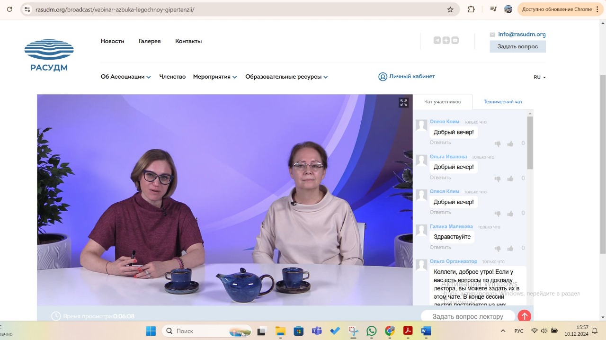The height and width of the screenshot is (340, 606).
Task: Open the Snipping Tool on the taskbar
Action: click(353, 331)
